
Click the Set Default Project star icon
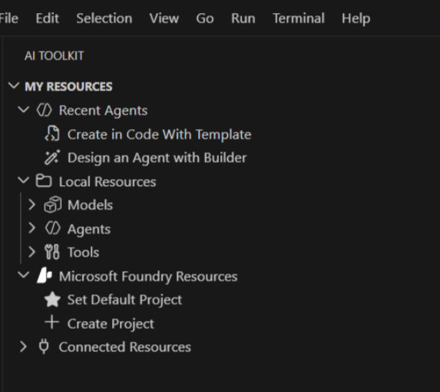[x=52, y=299]
